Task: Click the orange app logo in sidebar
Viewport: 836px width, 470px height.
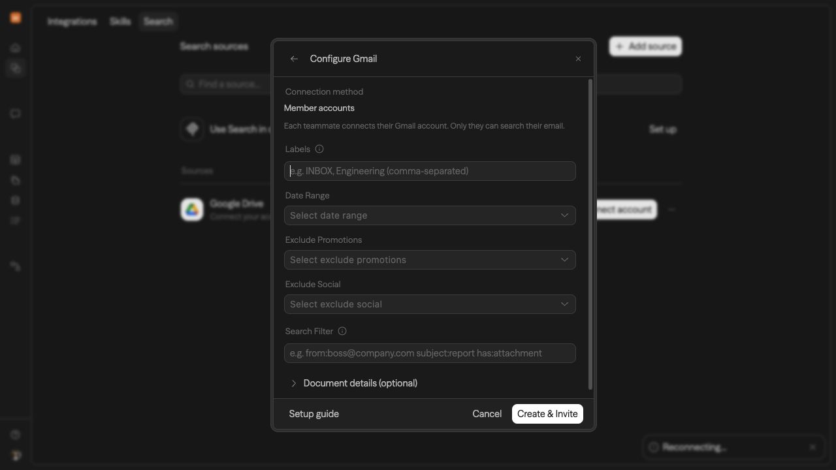Action: point(16,18)
